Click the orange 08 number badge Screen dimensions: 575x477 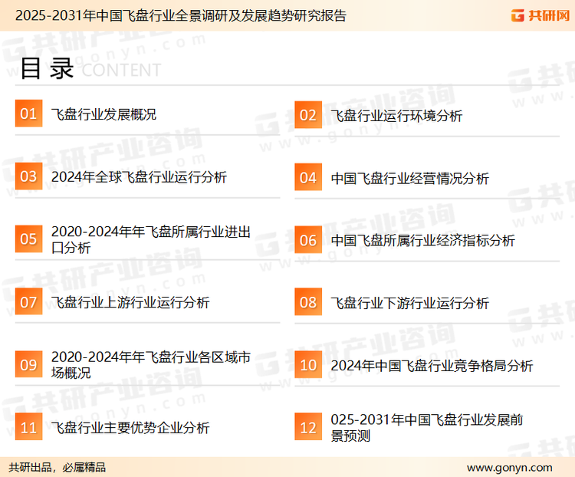(308, 302)
